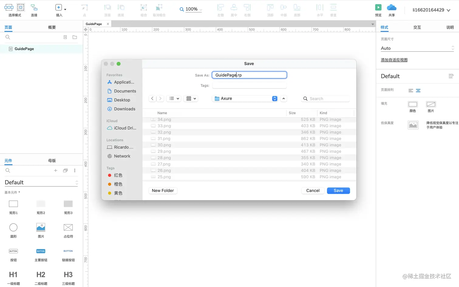Open Downloads in the sidebar
This screenshot has height=287, width=459.
coord(122,109)
